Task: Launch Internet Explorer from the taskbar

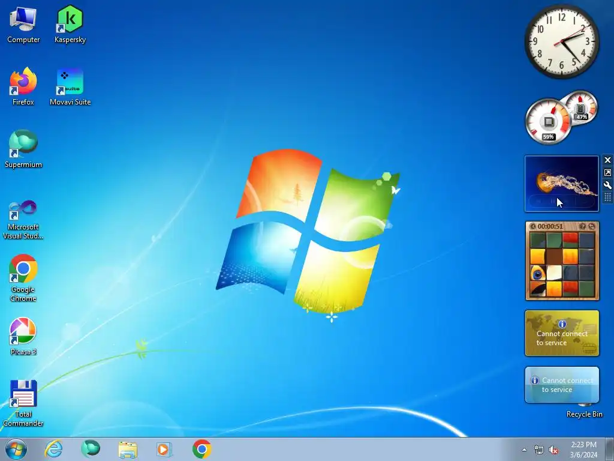Action: (x=53, y=449)
